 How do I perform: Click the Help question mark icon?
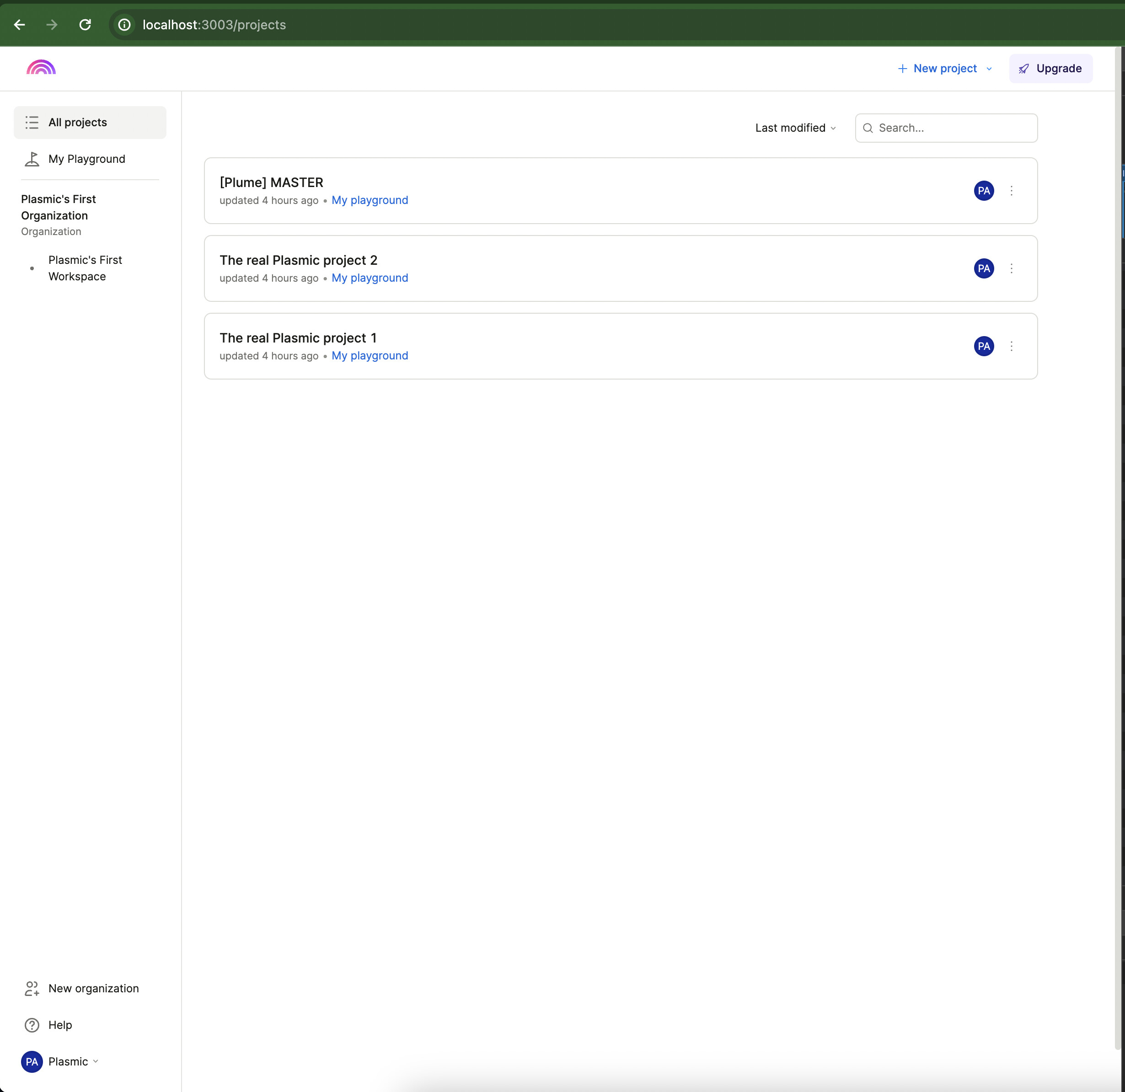click(32, 1025)
